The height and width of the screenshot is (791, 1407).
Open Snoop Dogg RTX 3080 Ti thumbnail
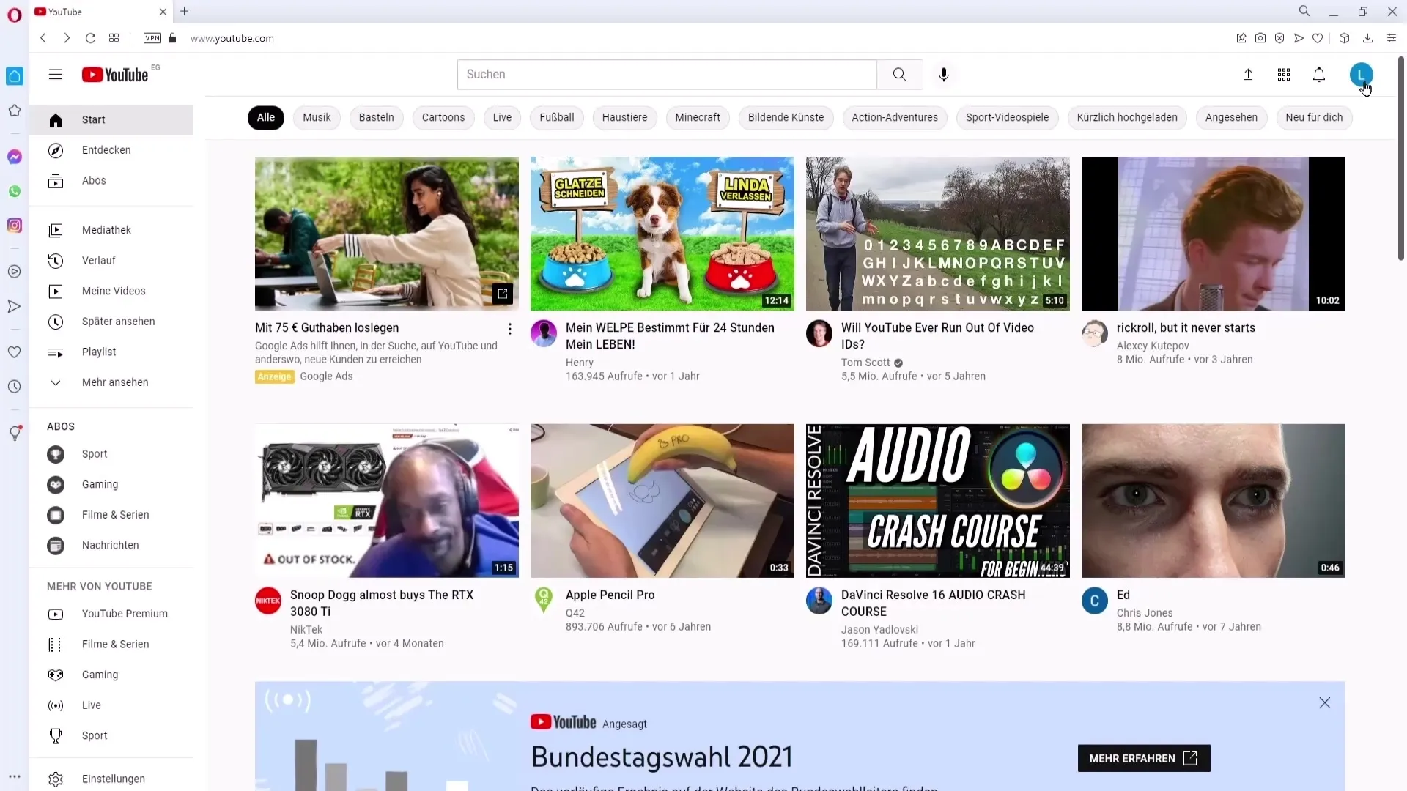[x=387, y=501]
